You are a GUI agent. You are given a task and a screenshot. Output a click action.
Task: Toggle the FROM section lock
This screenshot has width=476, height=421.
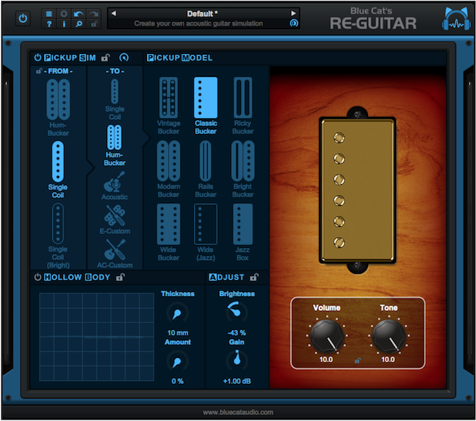point(39,71)
